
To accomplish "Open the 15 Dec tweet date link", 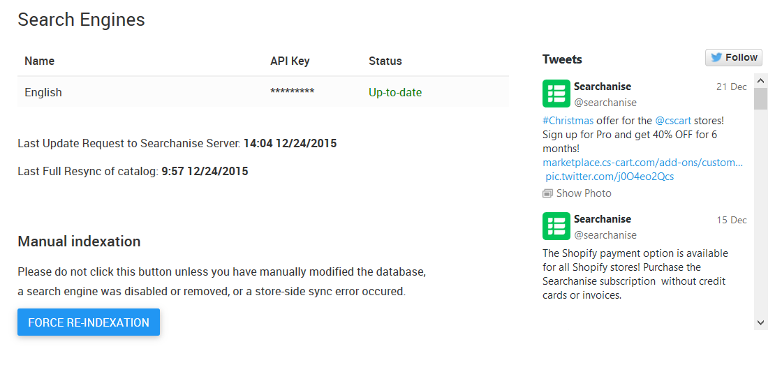I will tap(732, 220).
